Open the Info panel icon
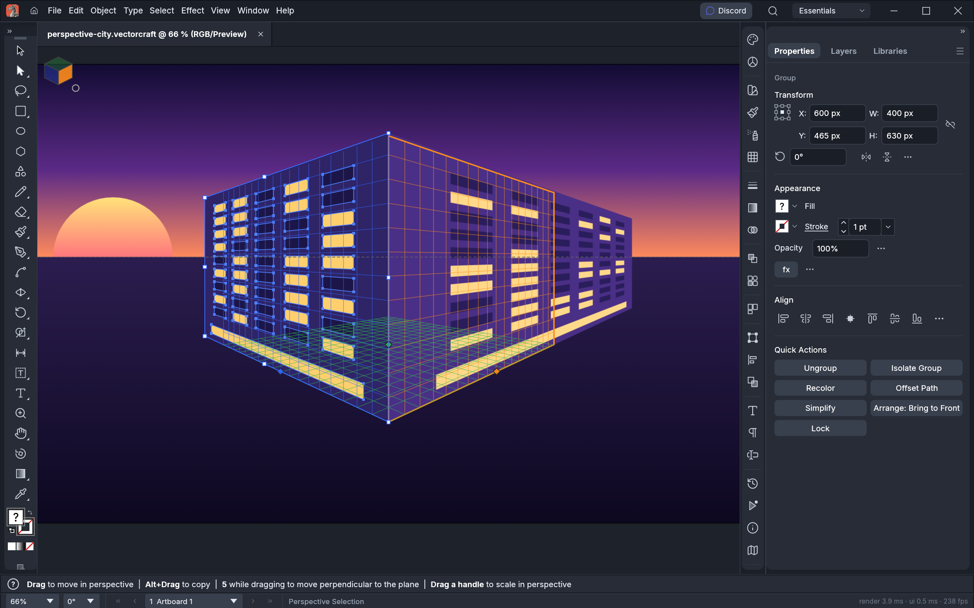Viewport: 974px width, 608px height. pyautogui.click(x=753, y=528)
